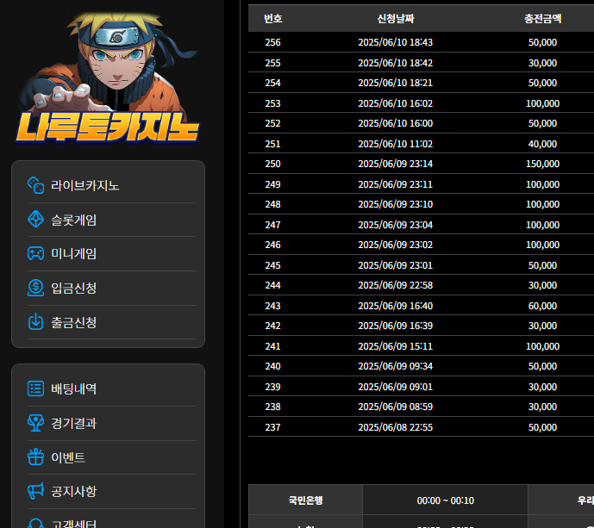Click date 2025/06/10 18:21
This screenshot has height=528, width=594.
click(x=396, y=83)
